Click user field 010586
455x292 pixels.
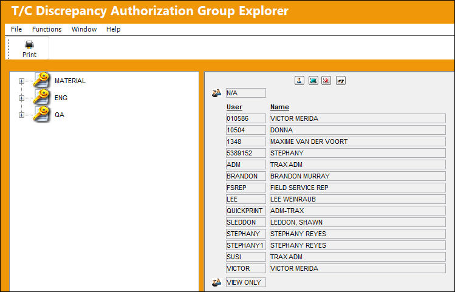(246, 118)
